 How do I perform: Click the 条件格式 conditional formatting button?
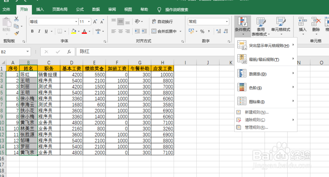242,26
